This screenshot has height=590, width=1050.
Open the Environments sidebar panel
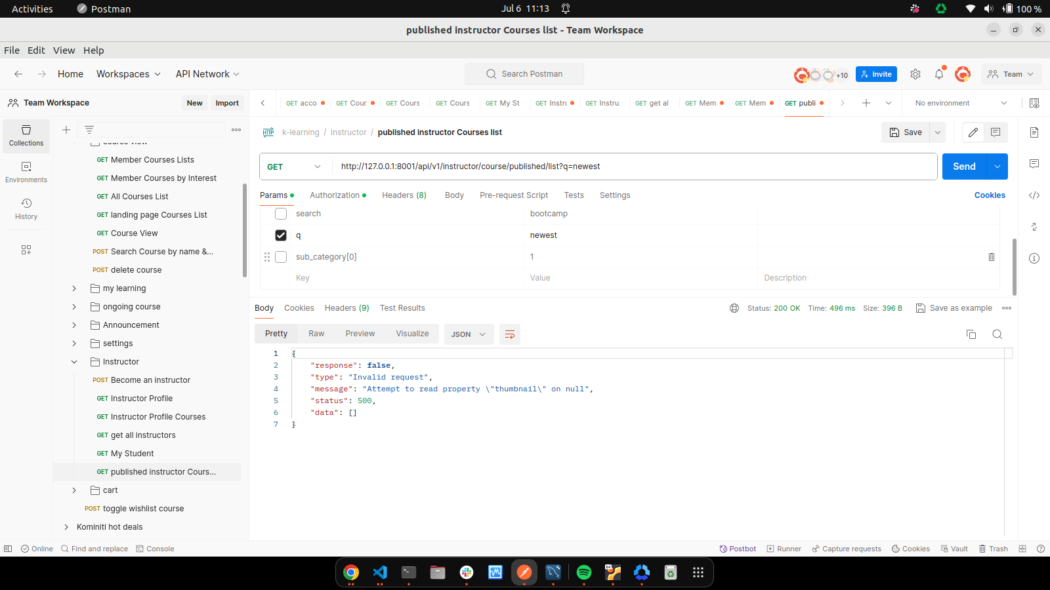point(26,172)
